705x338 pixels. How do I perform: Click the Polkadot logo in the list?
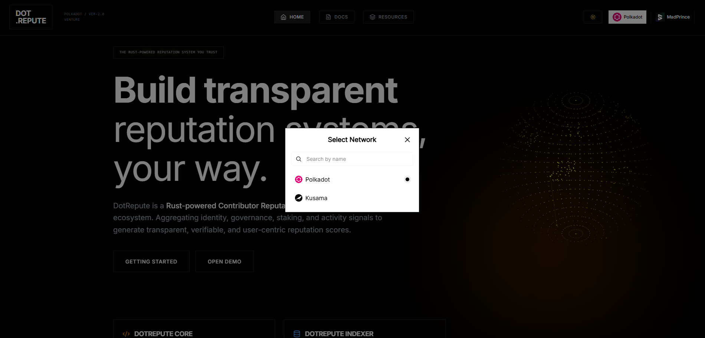(x=299, y=179)
